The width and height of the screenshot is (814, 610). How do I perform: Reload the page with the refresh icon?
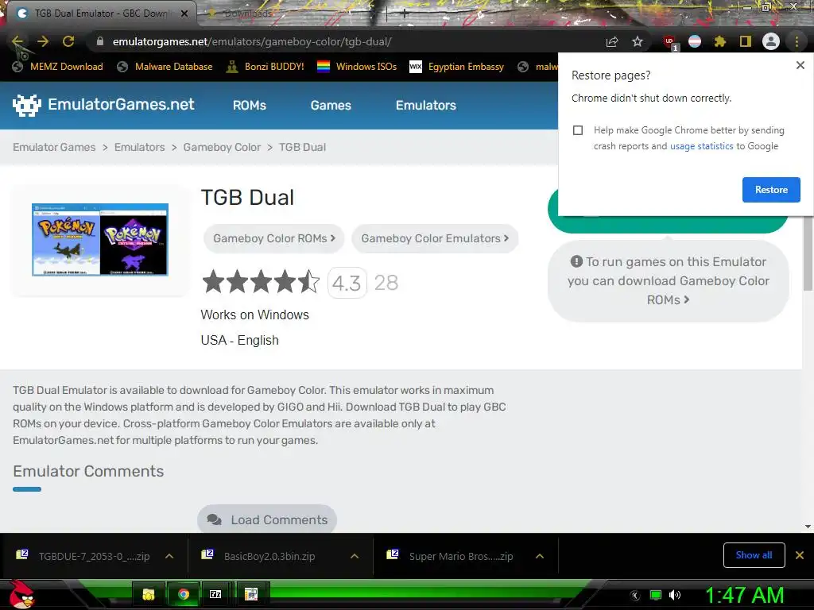click(68, 41)
